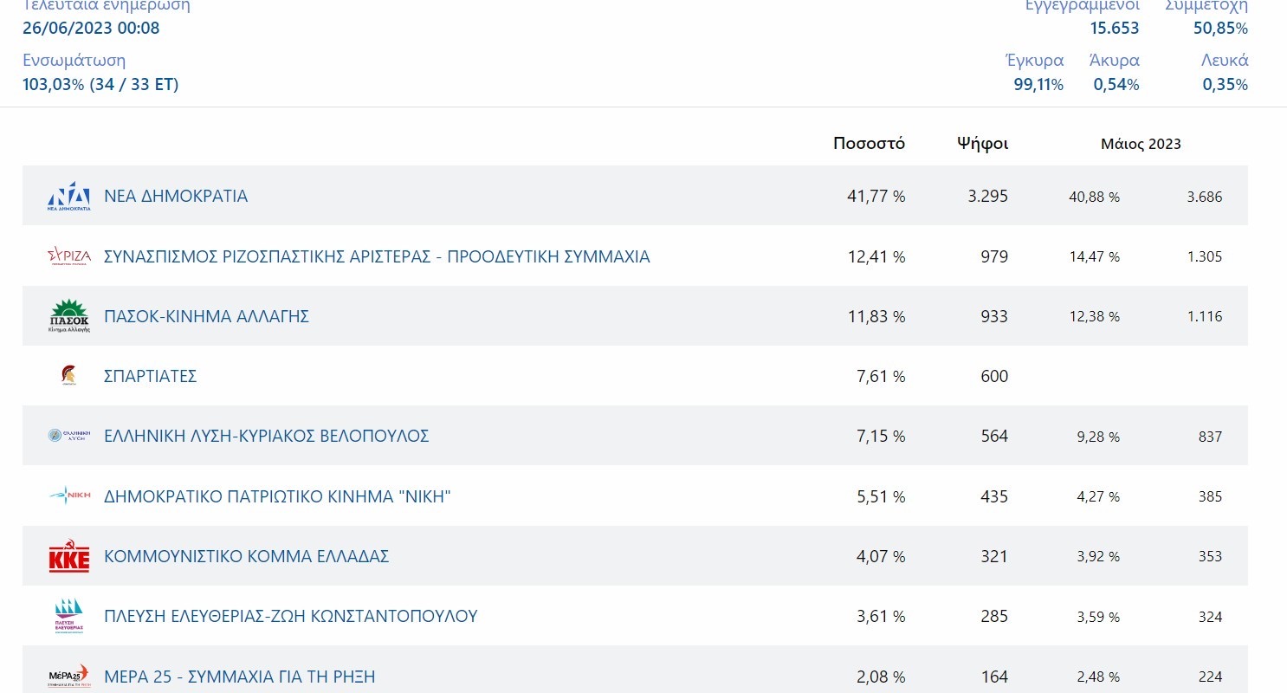Click the registered voters number 15.653

[1115, 28]
